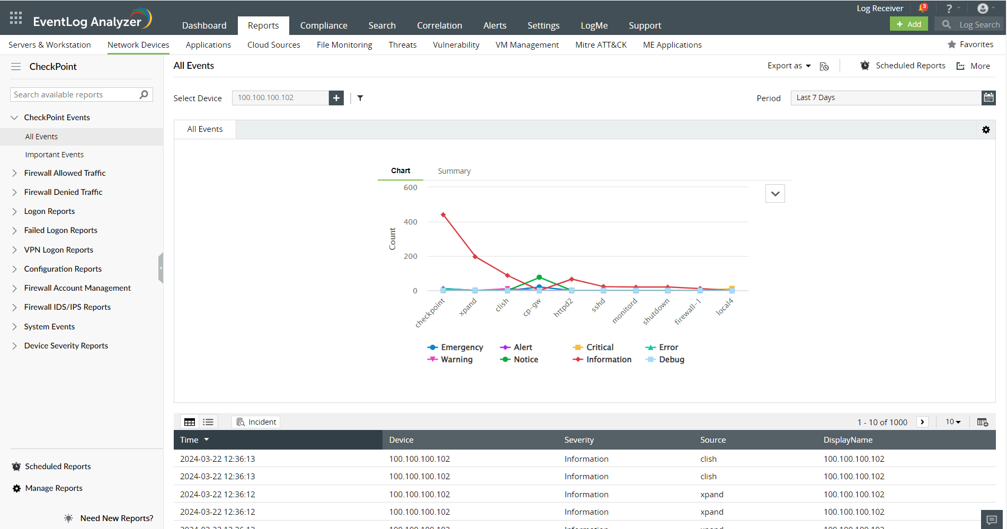Click the green Add button

(x=908, y=24)
